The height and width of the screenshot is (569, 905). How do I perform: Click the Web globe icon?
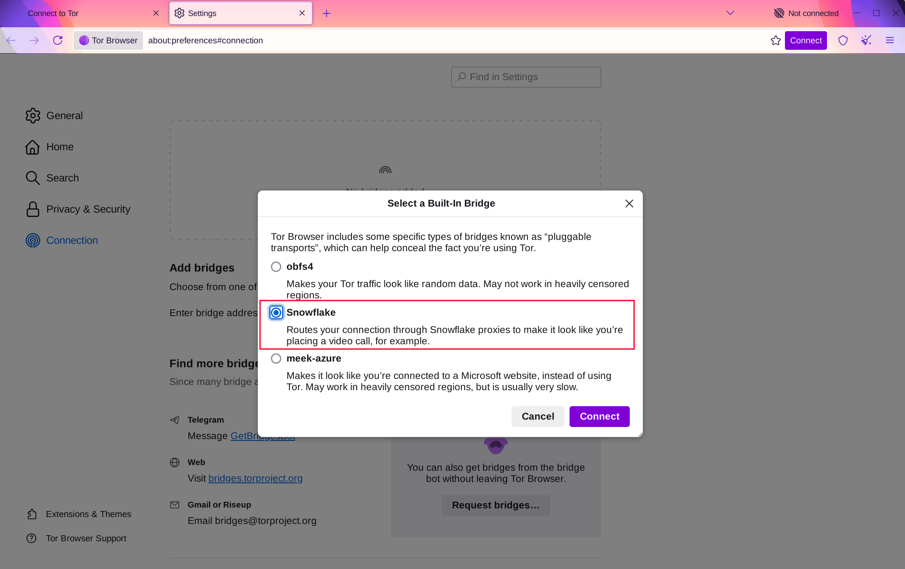coord(175,462)
